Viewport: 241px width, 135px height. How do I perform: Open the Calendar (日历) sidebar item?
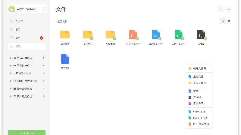tap(27, 29)
